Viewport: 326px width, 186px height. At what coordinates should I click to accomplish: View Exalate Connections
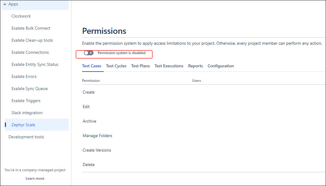click(x=30, y=52)
